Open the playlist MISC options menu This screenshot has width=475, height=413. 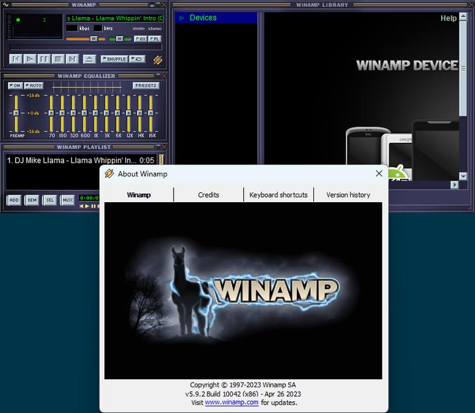click(67, 200)
